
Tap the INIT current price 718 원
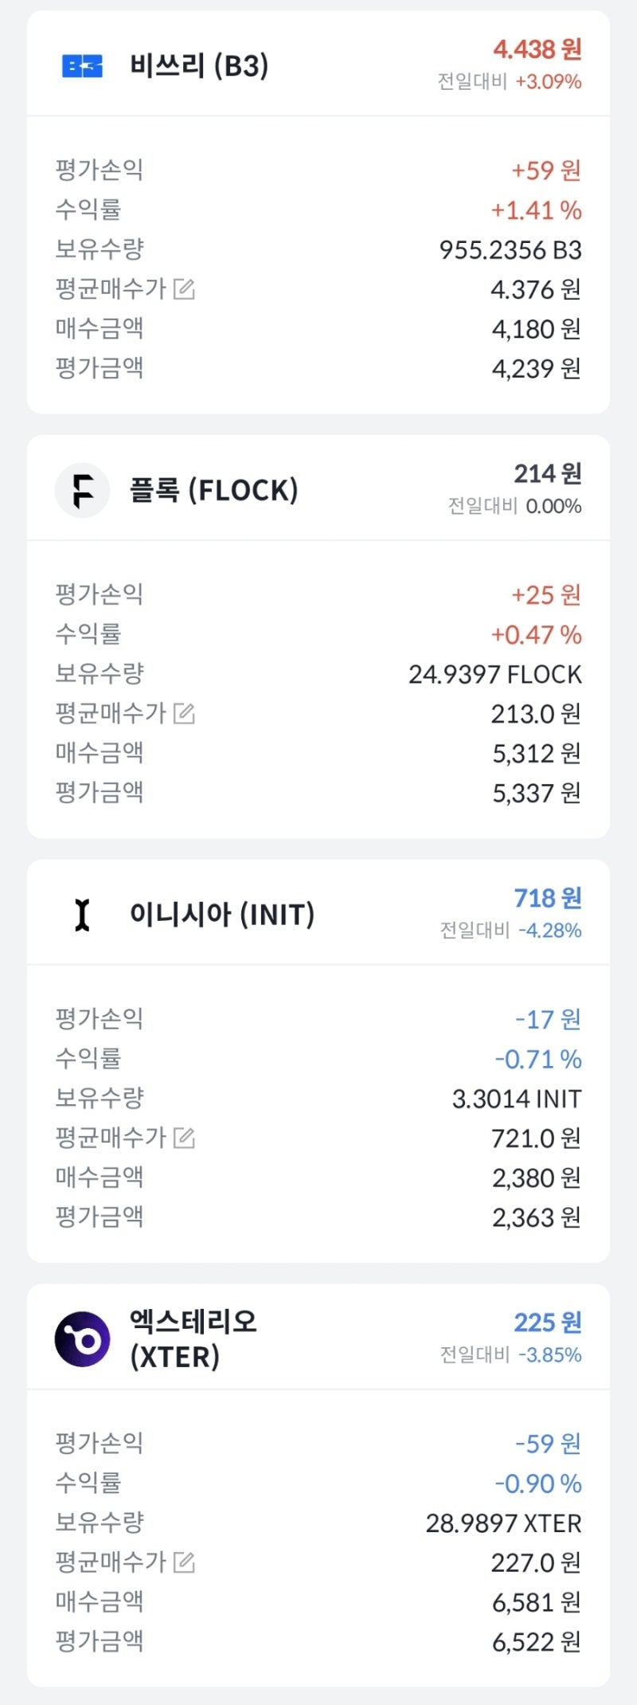pyautogui.click(x=547, y=899)
